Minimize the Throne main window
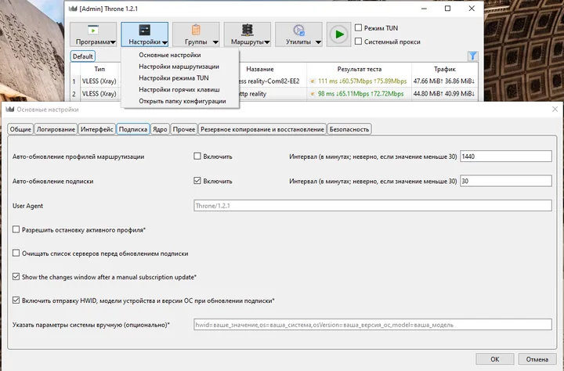564x371 pixels. click(x=424, y=9)
